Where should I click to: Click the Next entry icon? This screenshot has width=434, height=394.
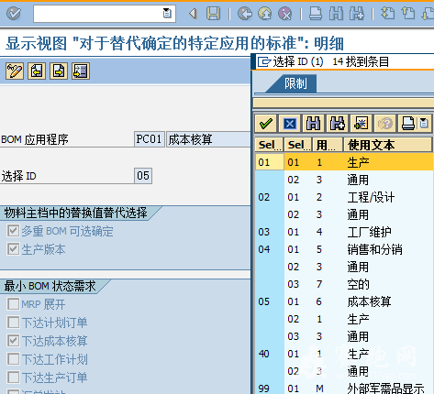tap(59, 71)
